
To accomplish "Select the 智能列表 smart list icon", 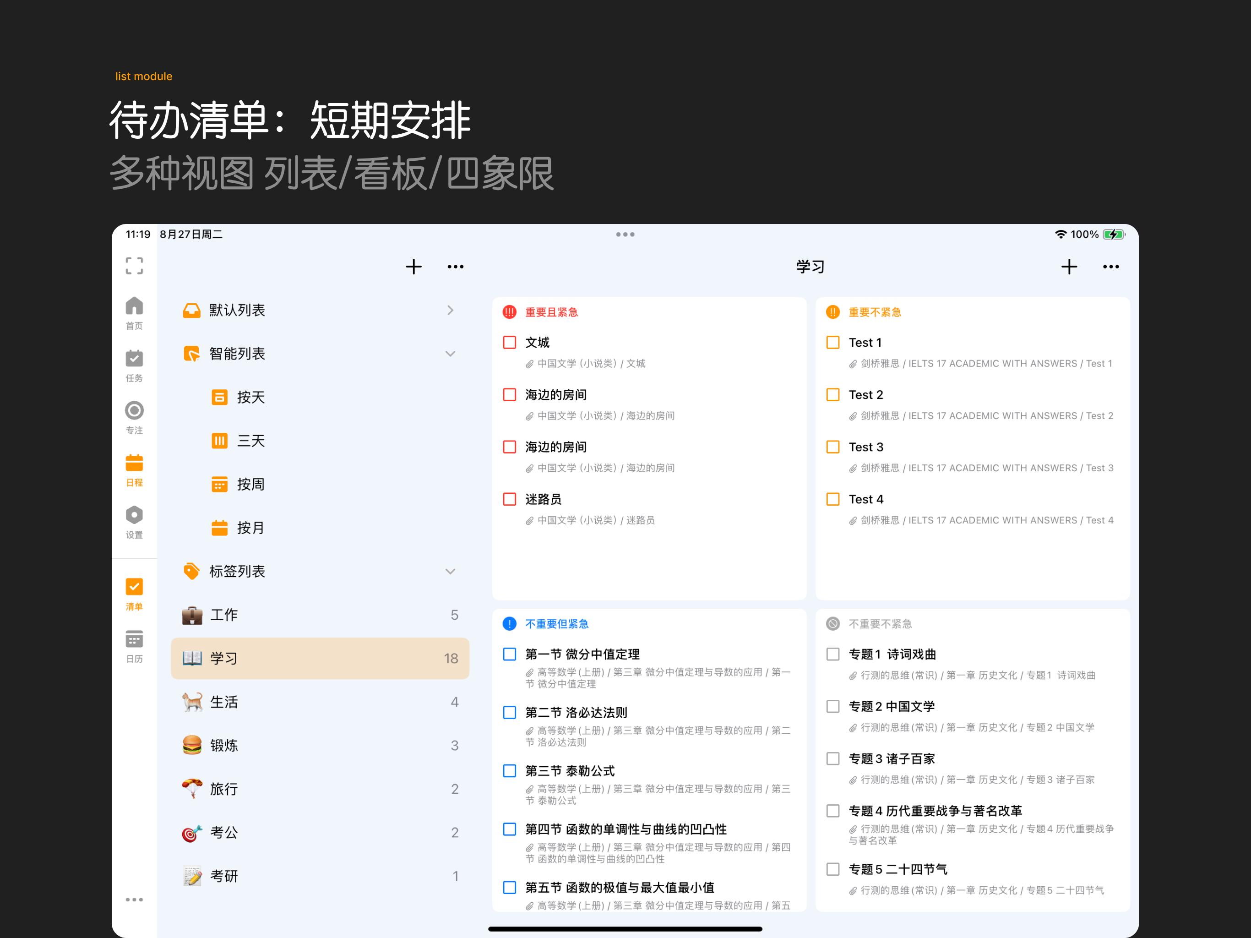I will (192, 354).
